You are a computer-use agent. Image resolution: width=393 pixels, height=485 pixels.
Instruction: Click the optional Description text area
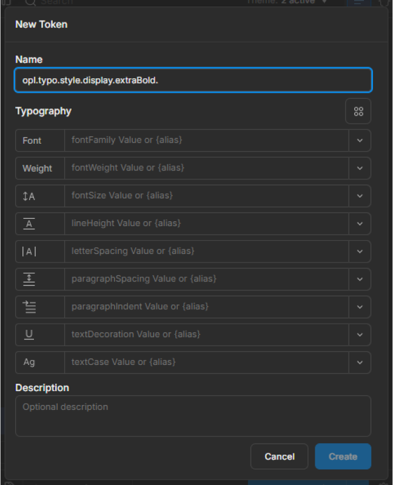193,416
